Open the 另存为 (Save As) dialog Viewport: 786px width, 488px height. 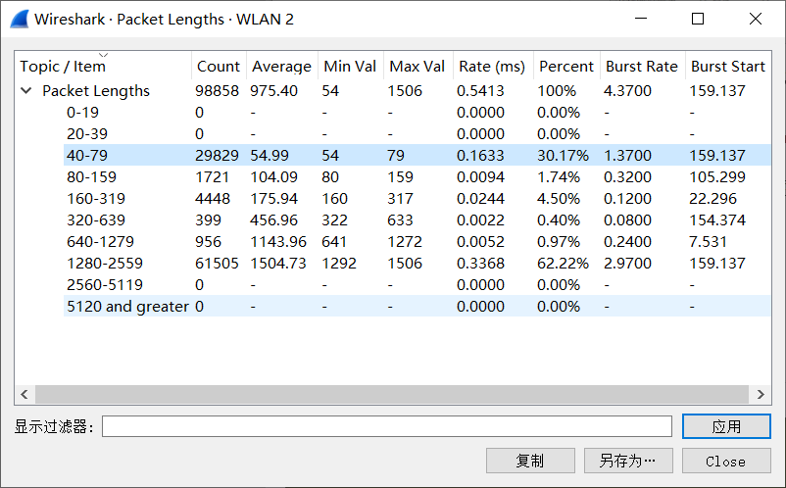click(x=627, y=461)
